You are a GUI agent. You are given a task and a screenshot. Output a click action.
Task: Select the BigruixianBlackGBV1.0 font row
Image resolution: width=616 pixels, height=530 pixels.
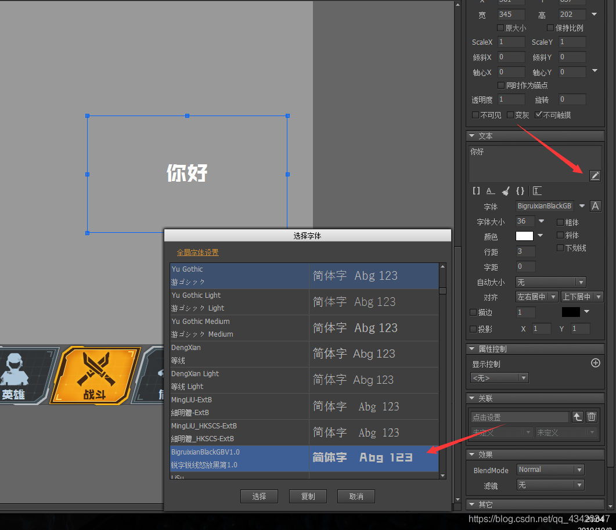(x=304, y=459)
